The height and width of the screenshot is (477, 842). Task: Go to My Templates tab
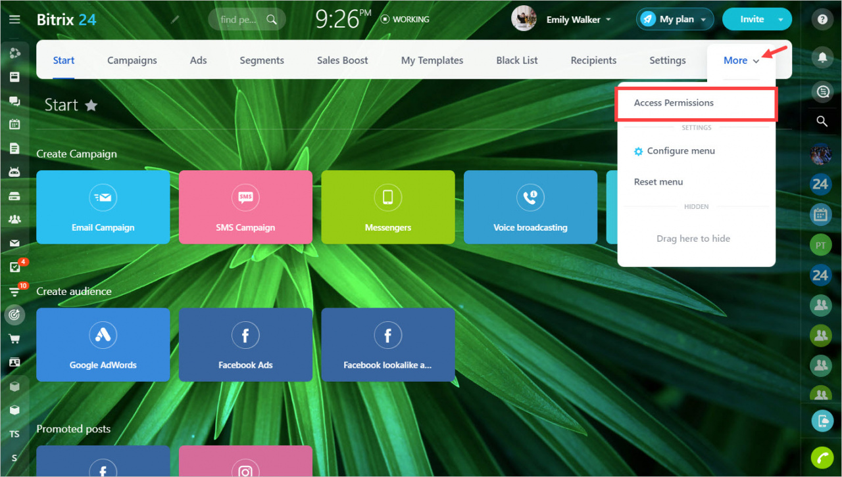click(x=432, y=60)
